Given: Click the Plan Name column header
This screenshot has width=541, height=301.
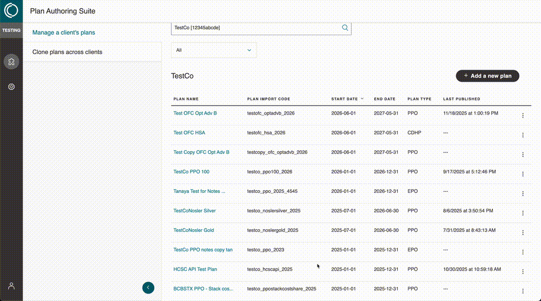Looking at the screenshot, I should pyautogui.click(x=186, y=99).
